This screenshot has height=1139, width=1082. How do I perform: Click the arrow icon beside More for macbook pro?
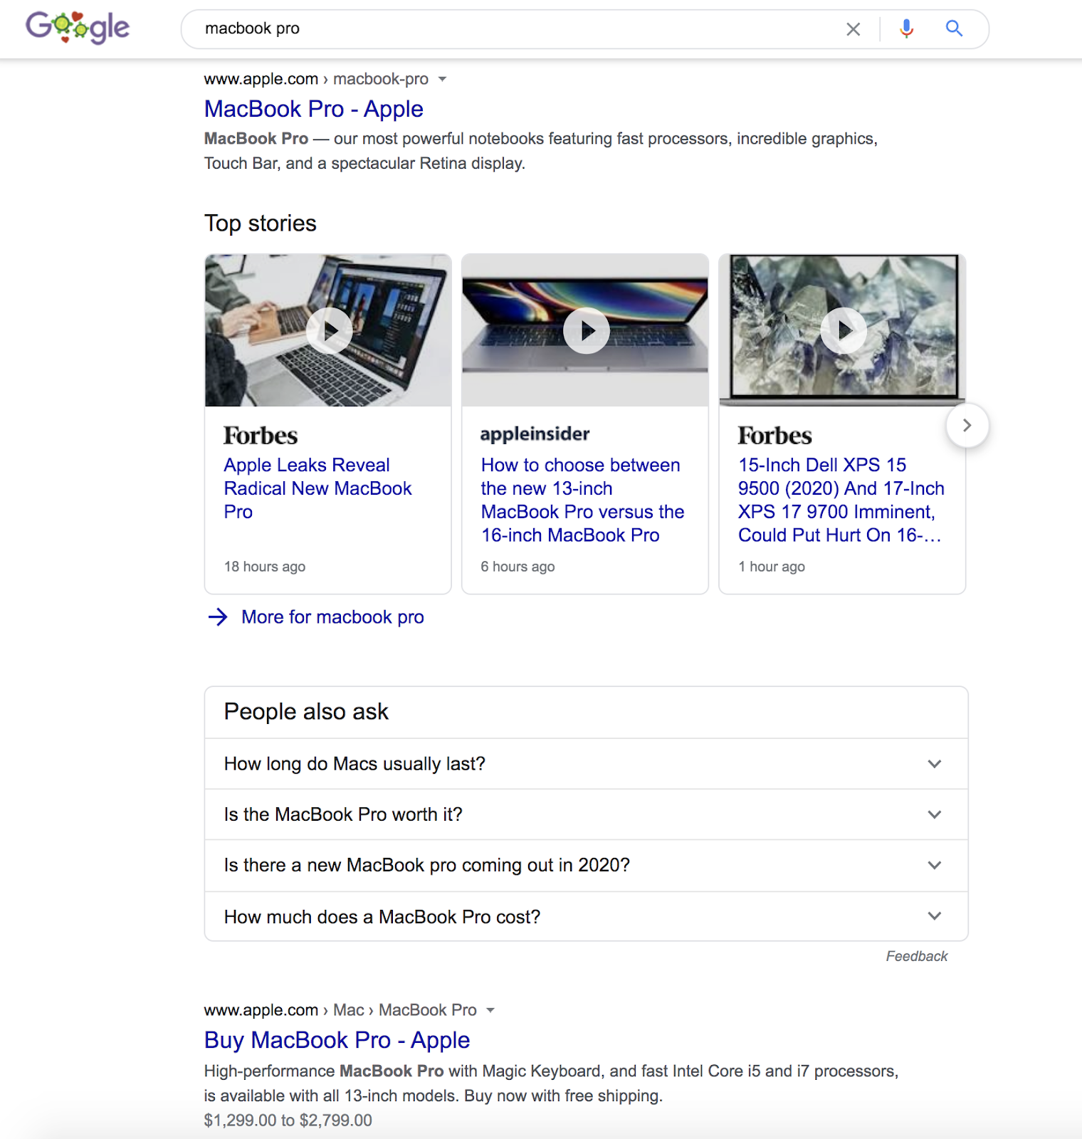[x=217, y=617]
